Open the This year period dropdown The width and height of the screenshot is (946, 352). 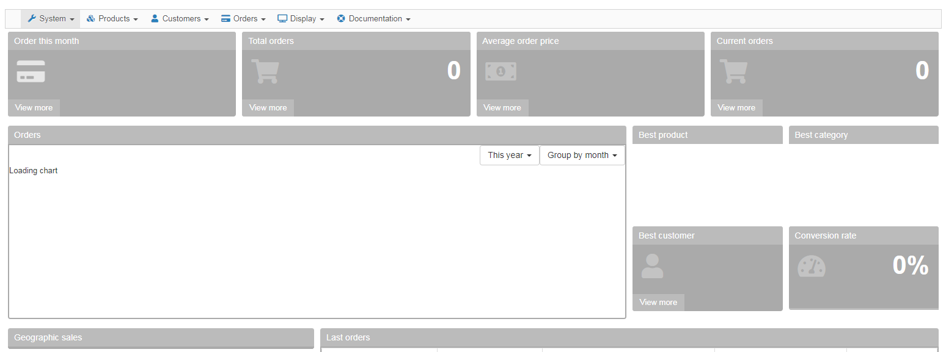[x=510, y=156]
